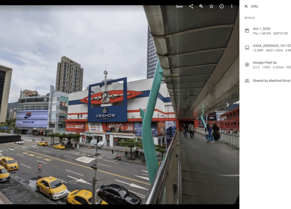
Task: Select the date text Oct 1, 2020
Action: click(x=261, y=29)
